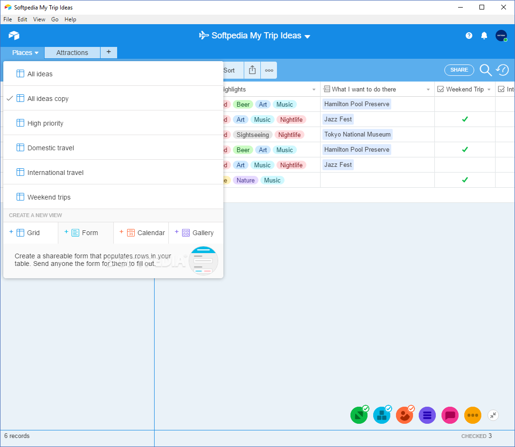Click the search magnifier icon
The width and height of the screenshot is (515, 447).
coord(486,70)
